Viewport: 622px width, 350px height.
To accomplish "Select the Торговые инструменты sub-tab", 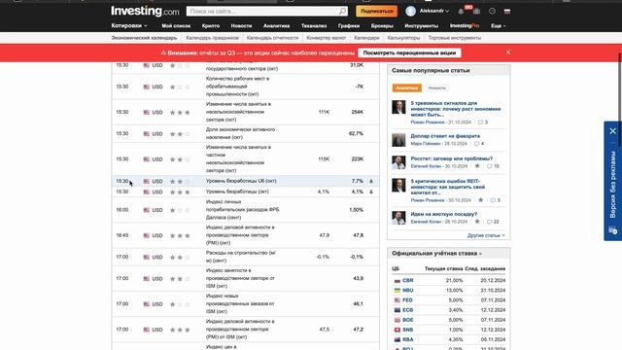I will pyautogui.click(x=455, y=38).
